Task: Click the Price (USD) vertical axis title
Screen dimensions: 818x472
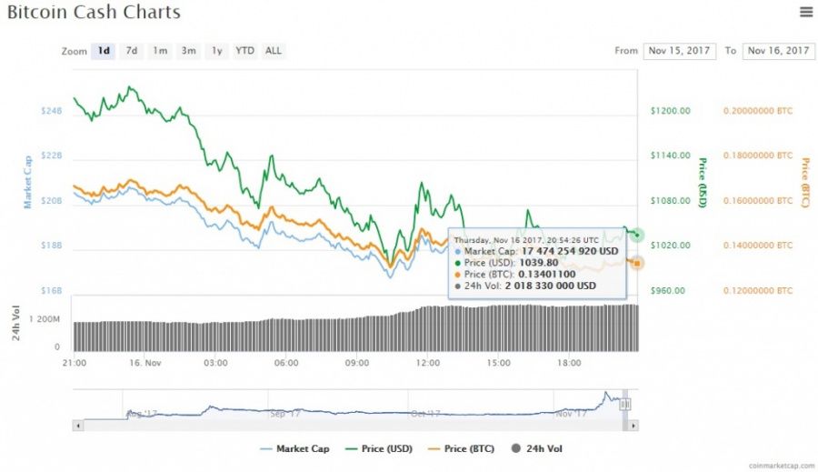Action: pos(703,182)
